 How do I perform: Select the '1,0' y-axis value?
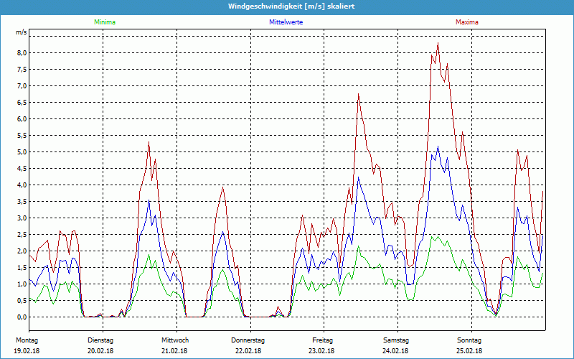tap(22, 284)
